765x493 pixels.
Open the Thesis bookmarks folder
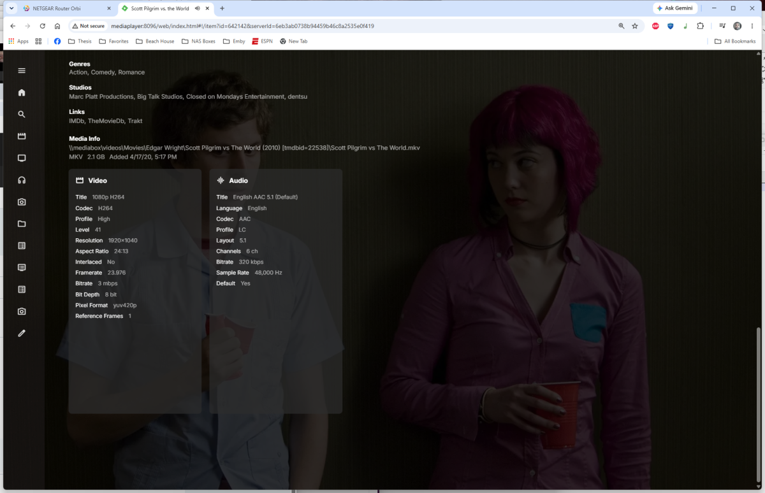[x=80, y=41]
